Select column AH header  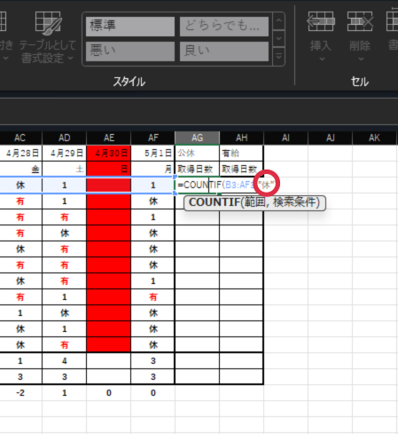[x=242, y=138]
